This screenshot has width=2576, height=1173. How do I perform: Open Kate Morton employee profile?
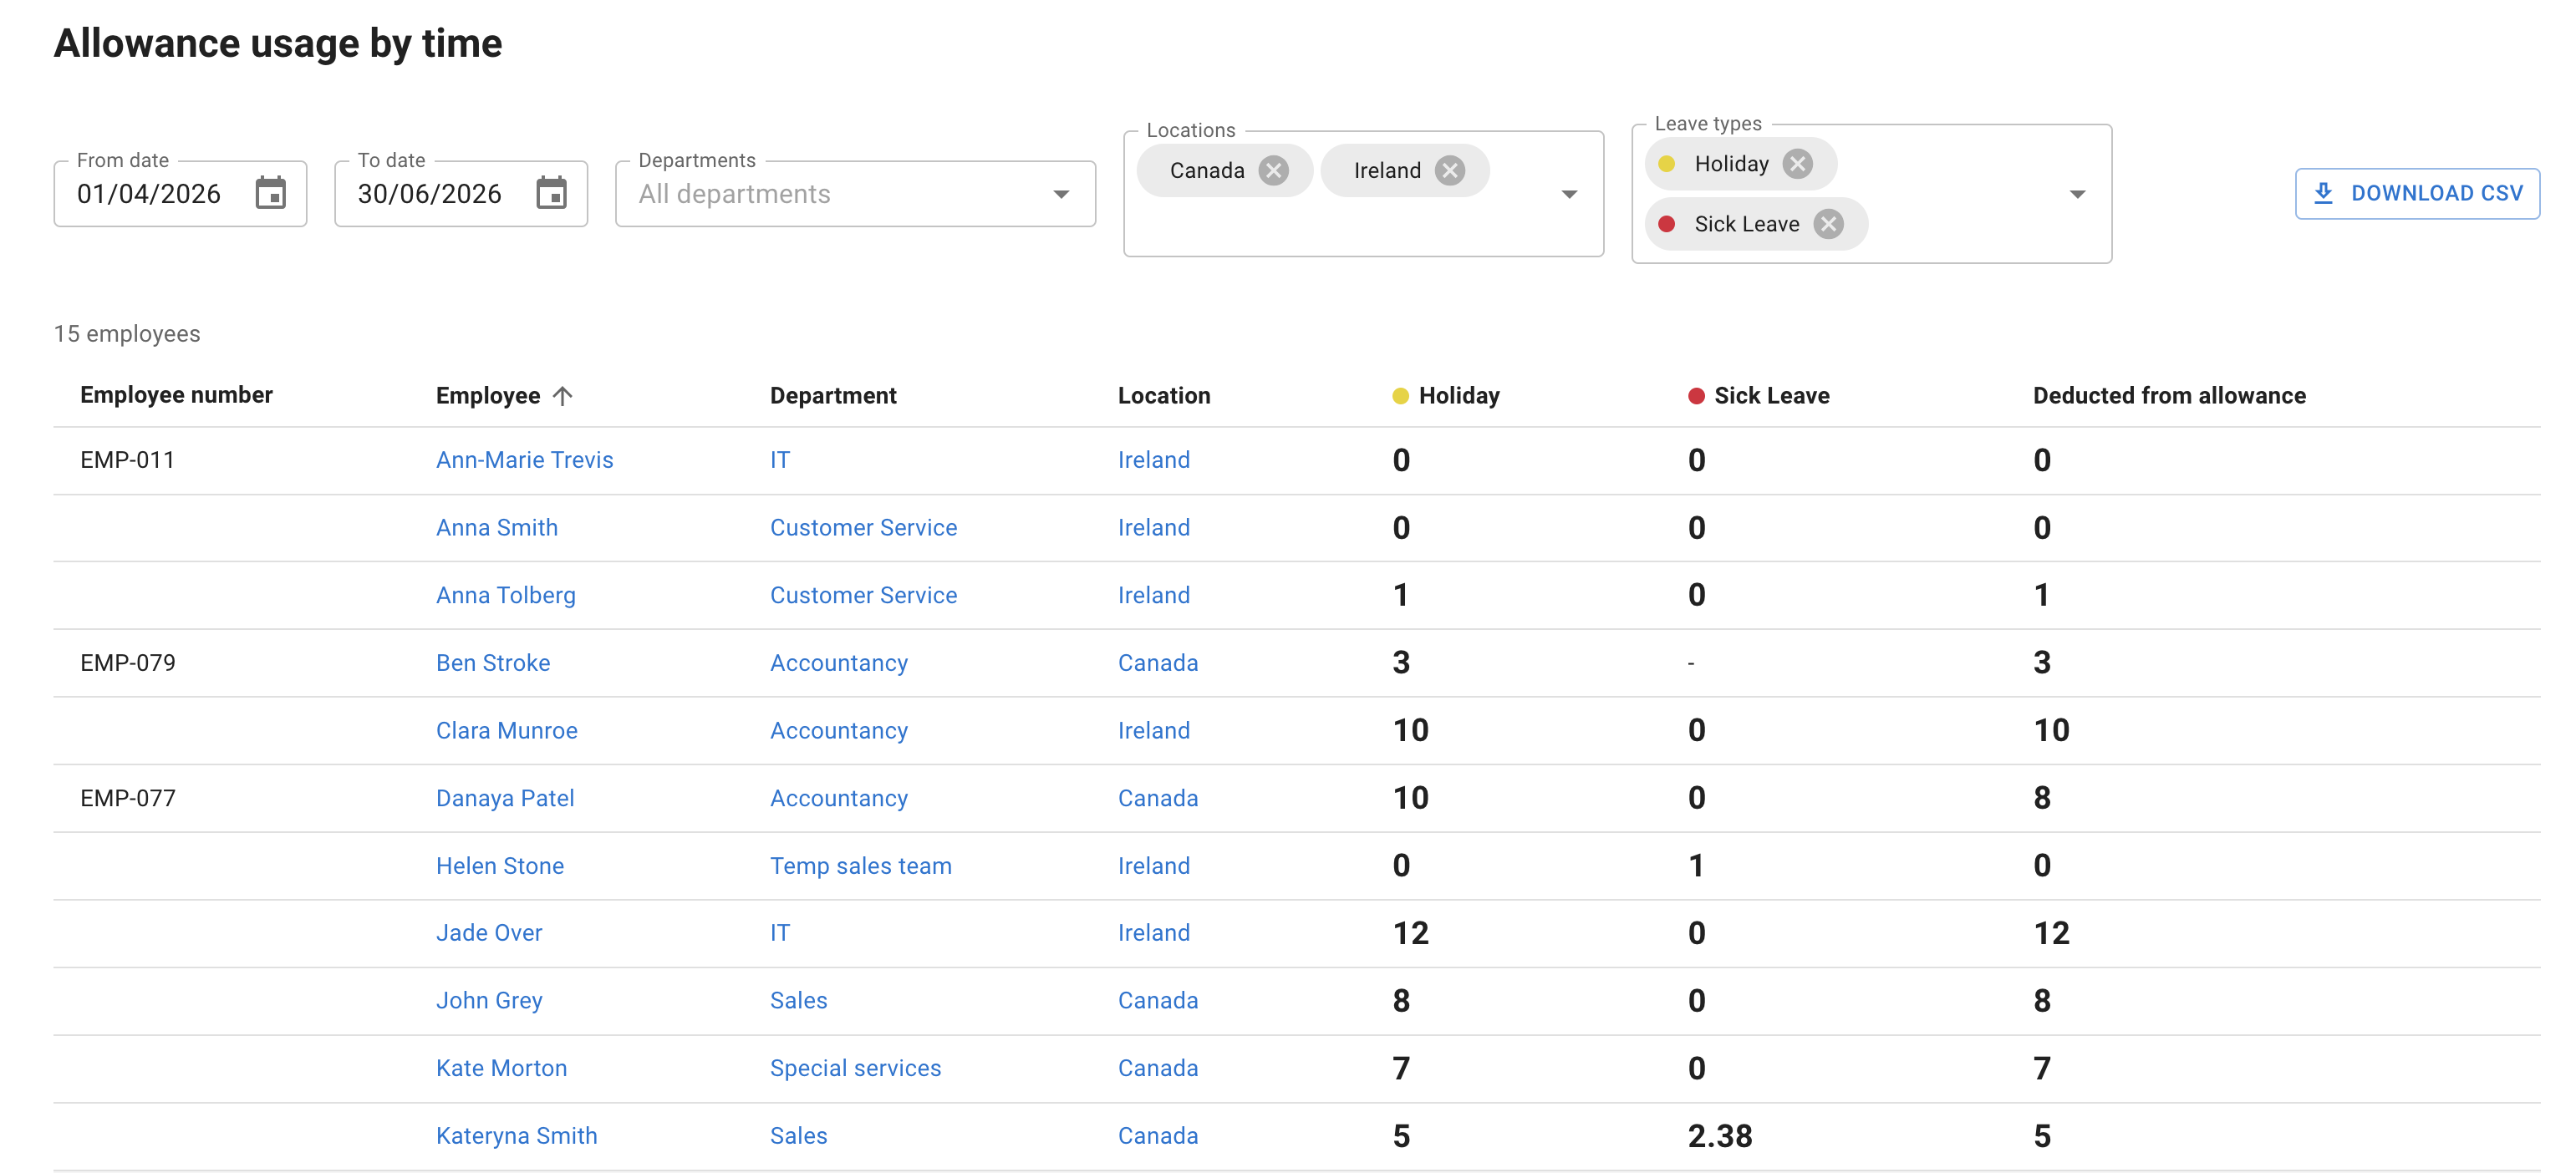pos(501,1068)
